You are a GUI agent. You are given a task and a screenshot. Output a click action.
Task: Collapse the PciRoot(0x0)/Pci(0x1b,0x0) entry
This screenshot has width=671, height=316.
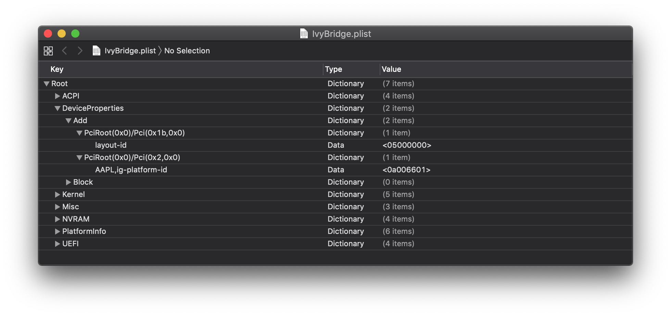(79, 133)
